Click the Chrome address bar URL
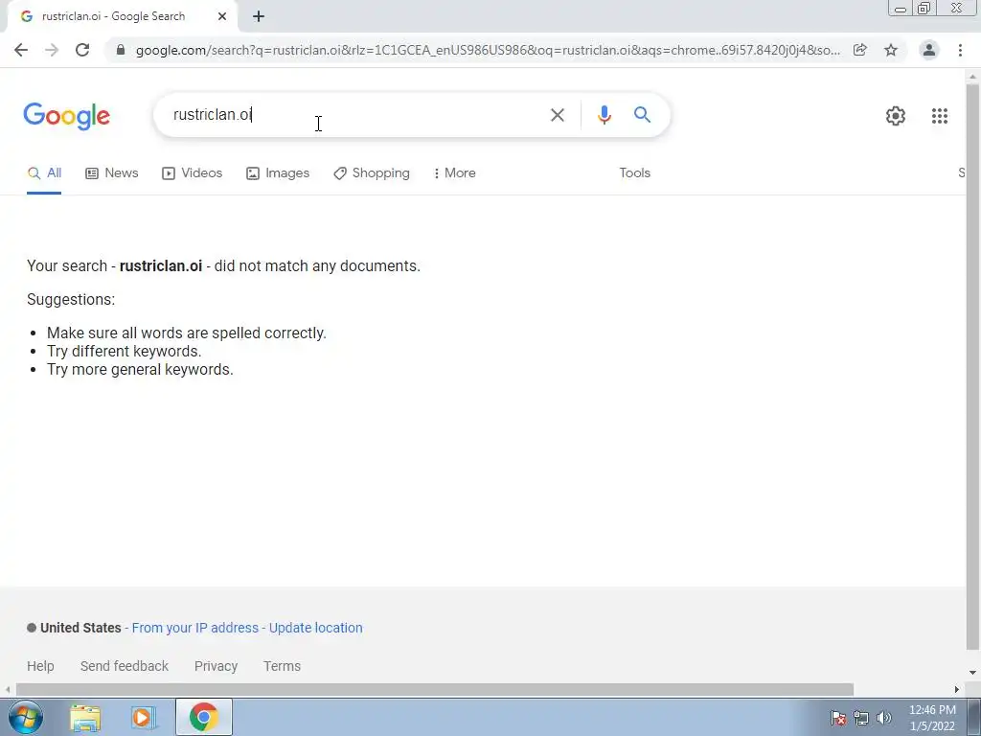This screenshot has width=981, height=736. pos(488,50)
